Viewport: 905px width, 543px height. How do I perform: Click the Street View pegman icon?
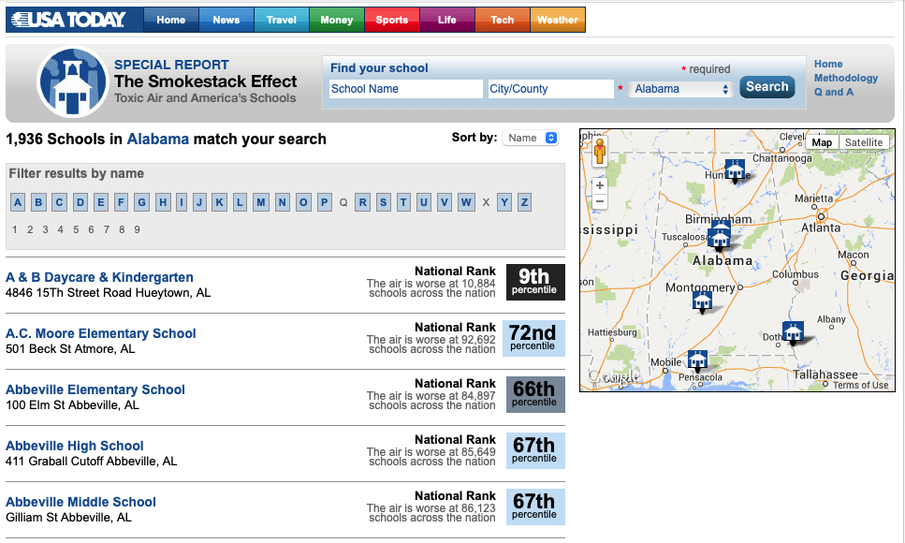(600, 152)
